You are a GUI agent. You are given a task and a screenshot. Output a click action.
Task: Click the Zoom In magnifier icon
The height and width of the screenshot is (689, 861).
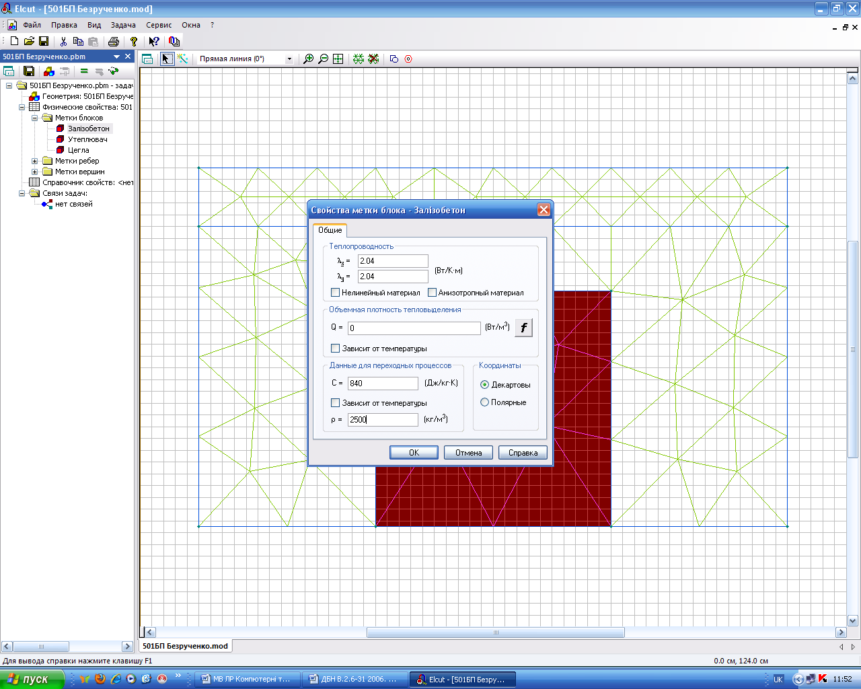(x=309, y=59)
